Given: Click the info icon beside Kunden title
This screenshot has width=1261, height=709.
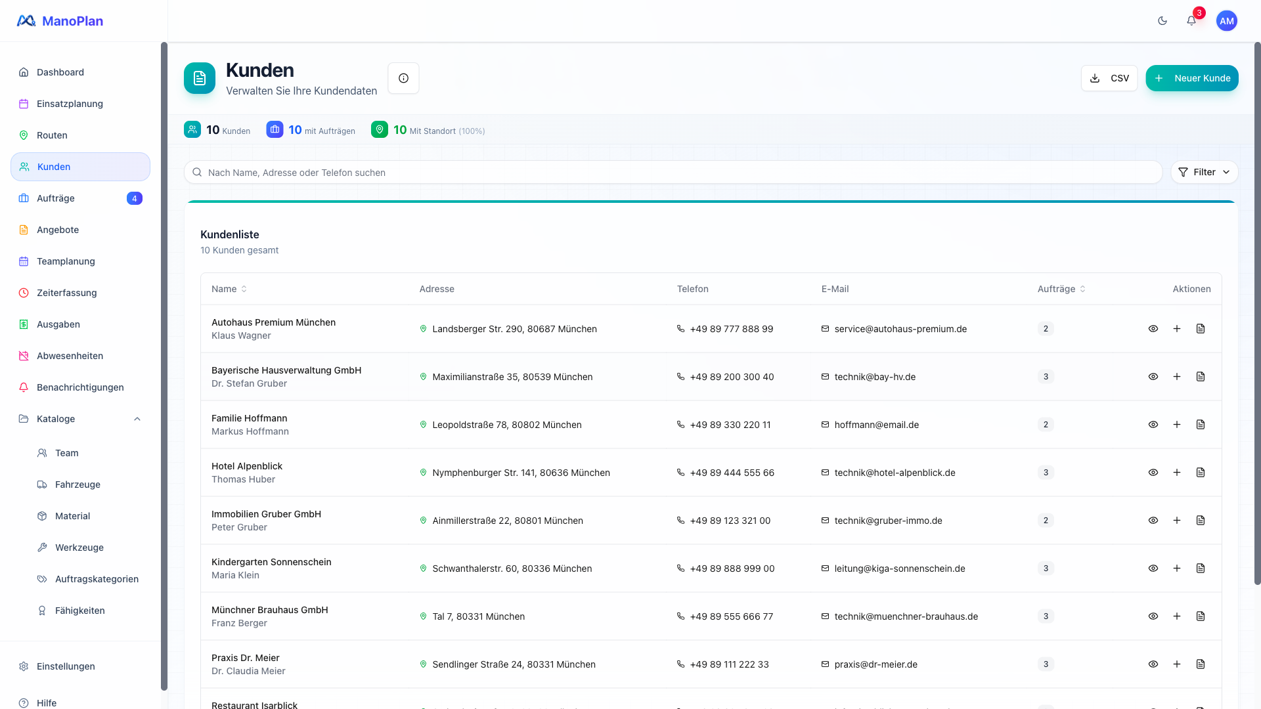Looking at the screenshot, I should (x=403, y=78).
